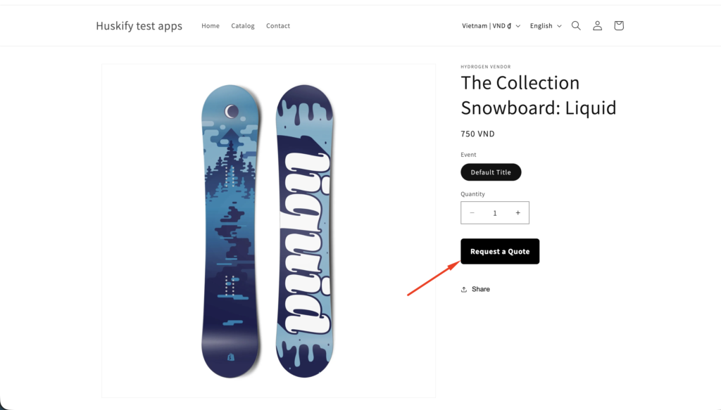Open the search icon in header
Viewport: 721px width, 410px height.
(576, 26)
